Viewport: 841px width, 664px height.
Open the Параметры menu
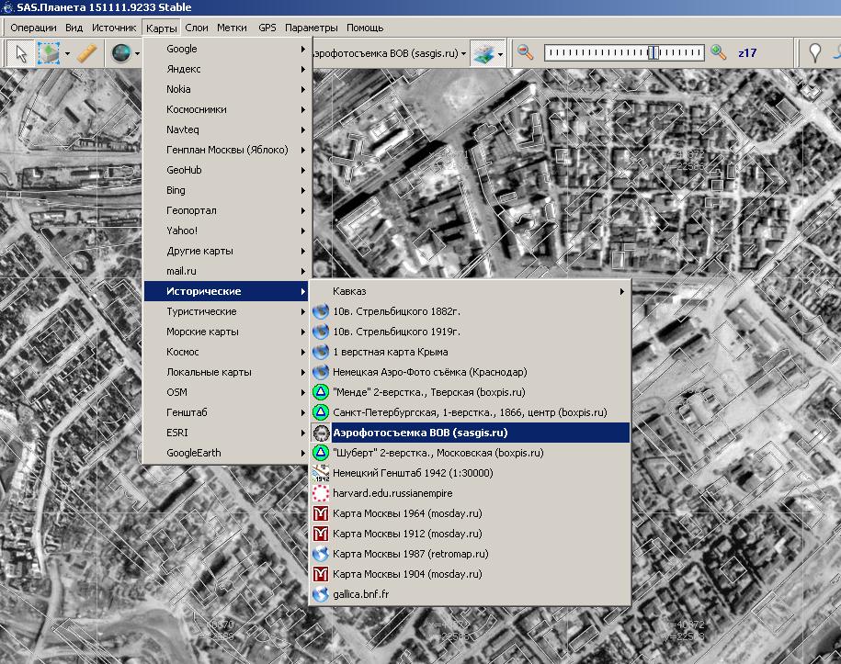pyautogui.click(x=311, y=28)
